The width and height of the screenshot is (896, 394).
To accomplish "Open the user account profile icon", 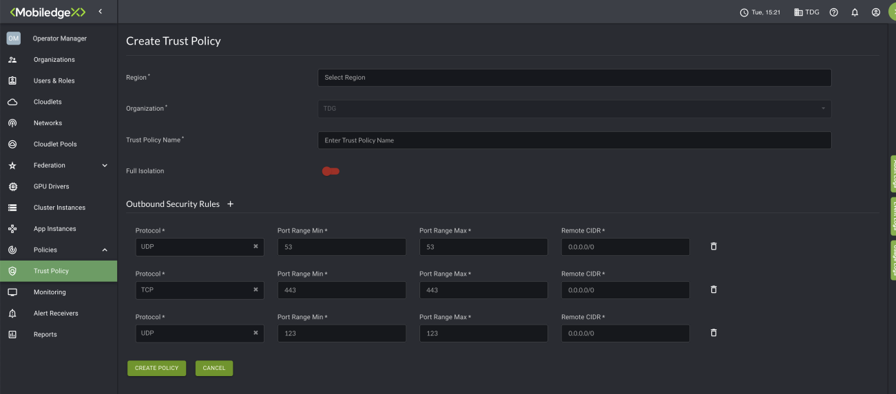I will (875, 12).
